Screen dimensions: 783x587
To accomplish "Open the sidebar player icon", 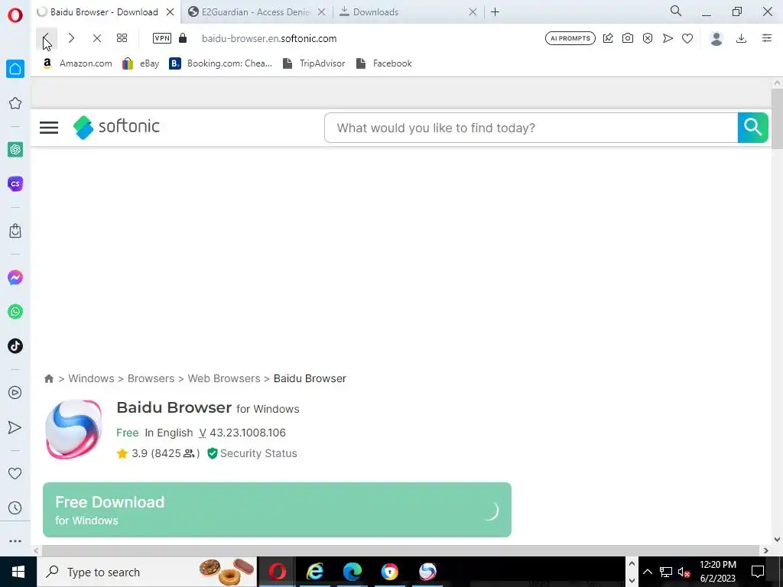I will coord(15,393).
